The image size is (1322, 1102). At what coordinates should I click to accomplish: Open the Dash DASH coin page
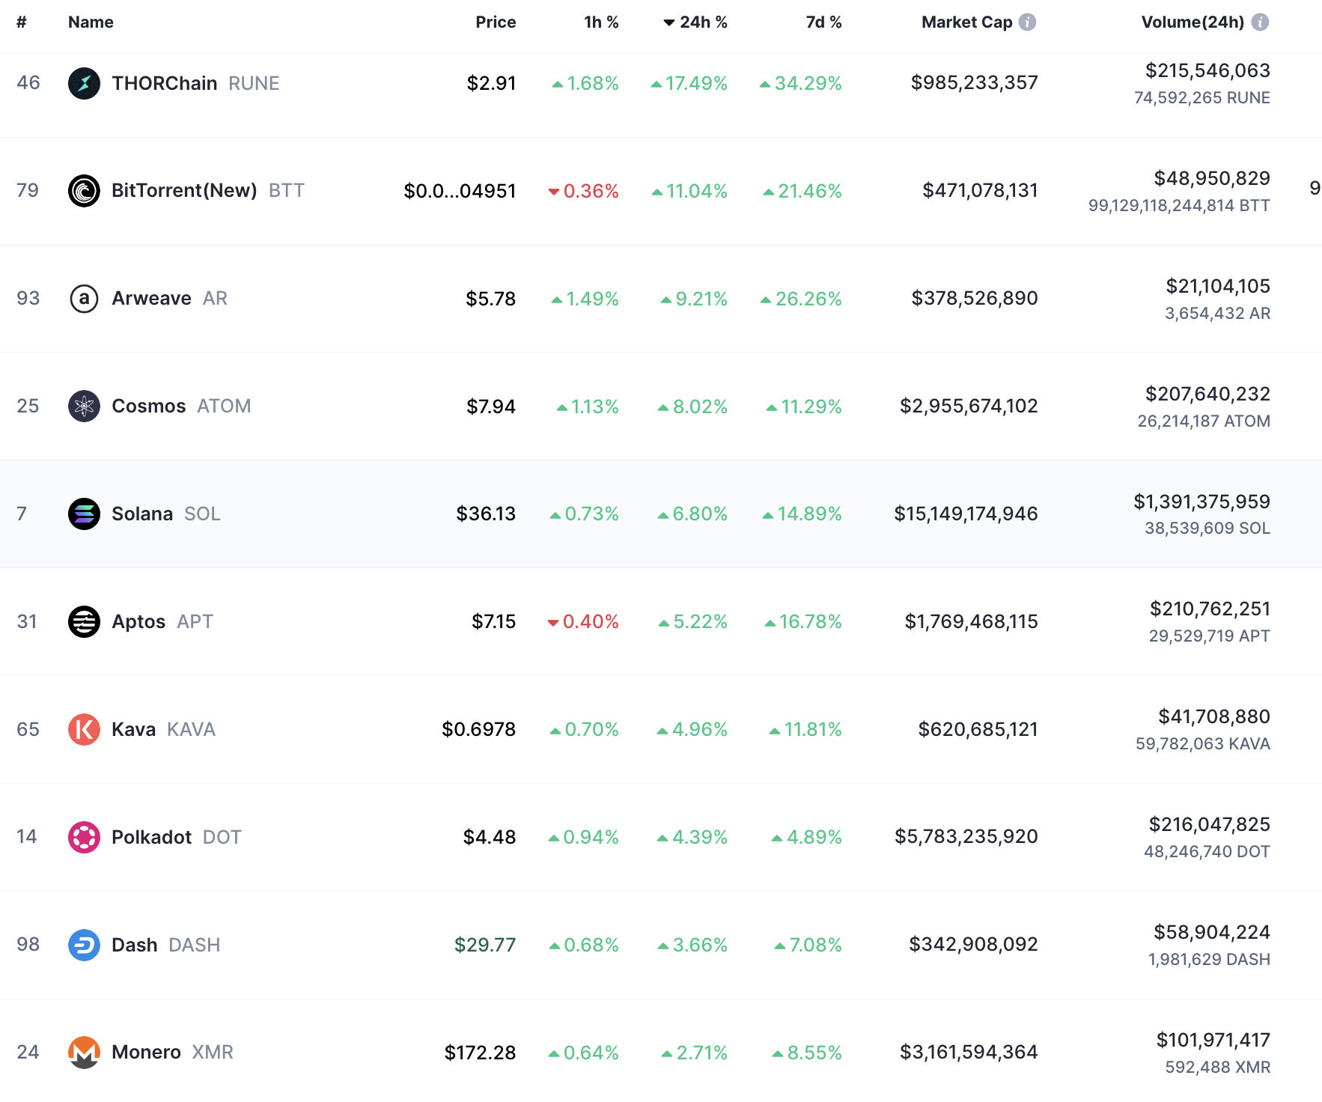coord(166,945)
